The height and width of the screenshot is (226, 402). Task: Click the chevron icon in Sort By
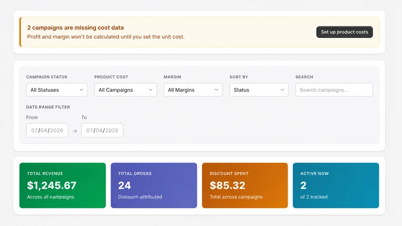coord(282,90)
